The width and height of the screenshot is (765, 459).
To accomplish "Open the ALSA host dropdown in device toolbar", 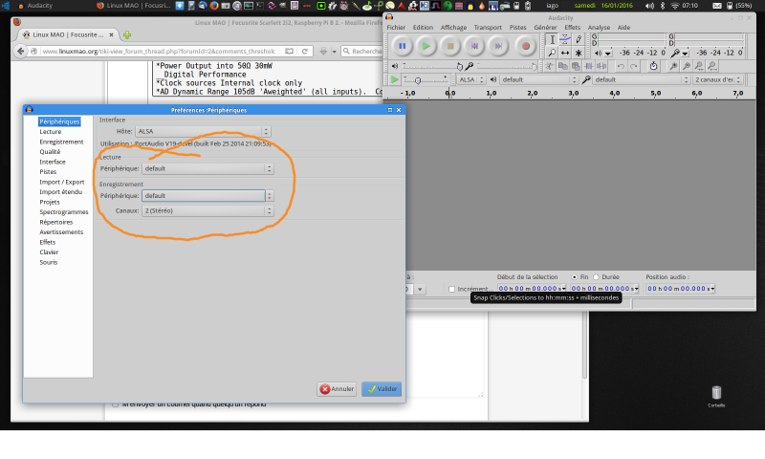I will pos(470,79).
